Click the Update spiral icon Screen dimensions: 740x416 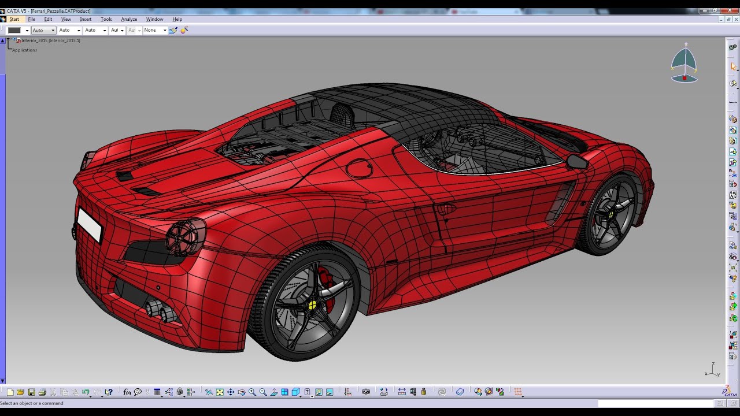pyautogui.click(x=442, y=392)
